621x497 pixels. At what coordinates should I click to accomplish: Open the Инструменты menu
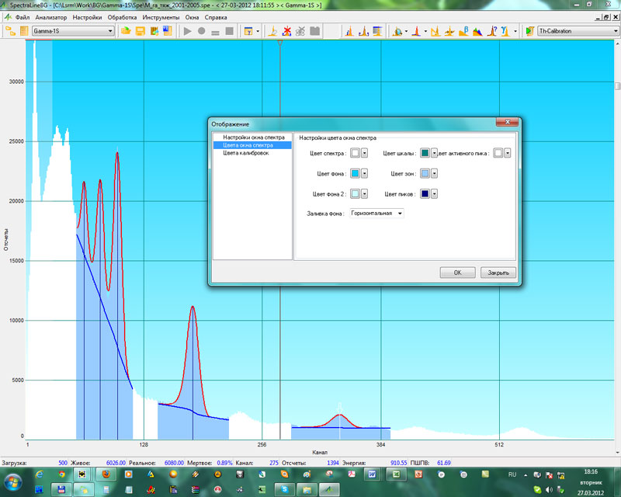pyautogui.click(x=161, y=17)
